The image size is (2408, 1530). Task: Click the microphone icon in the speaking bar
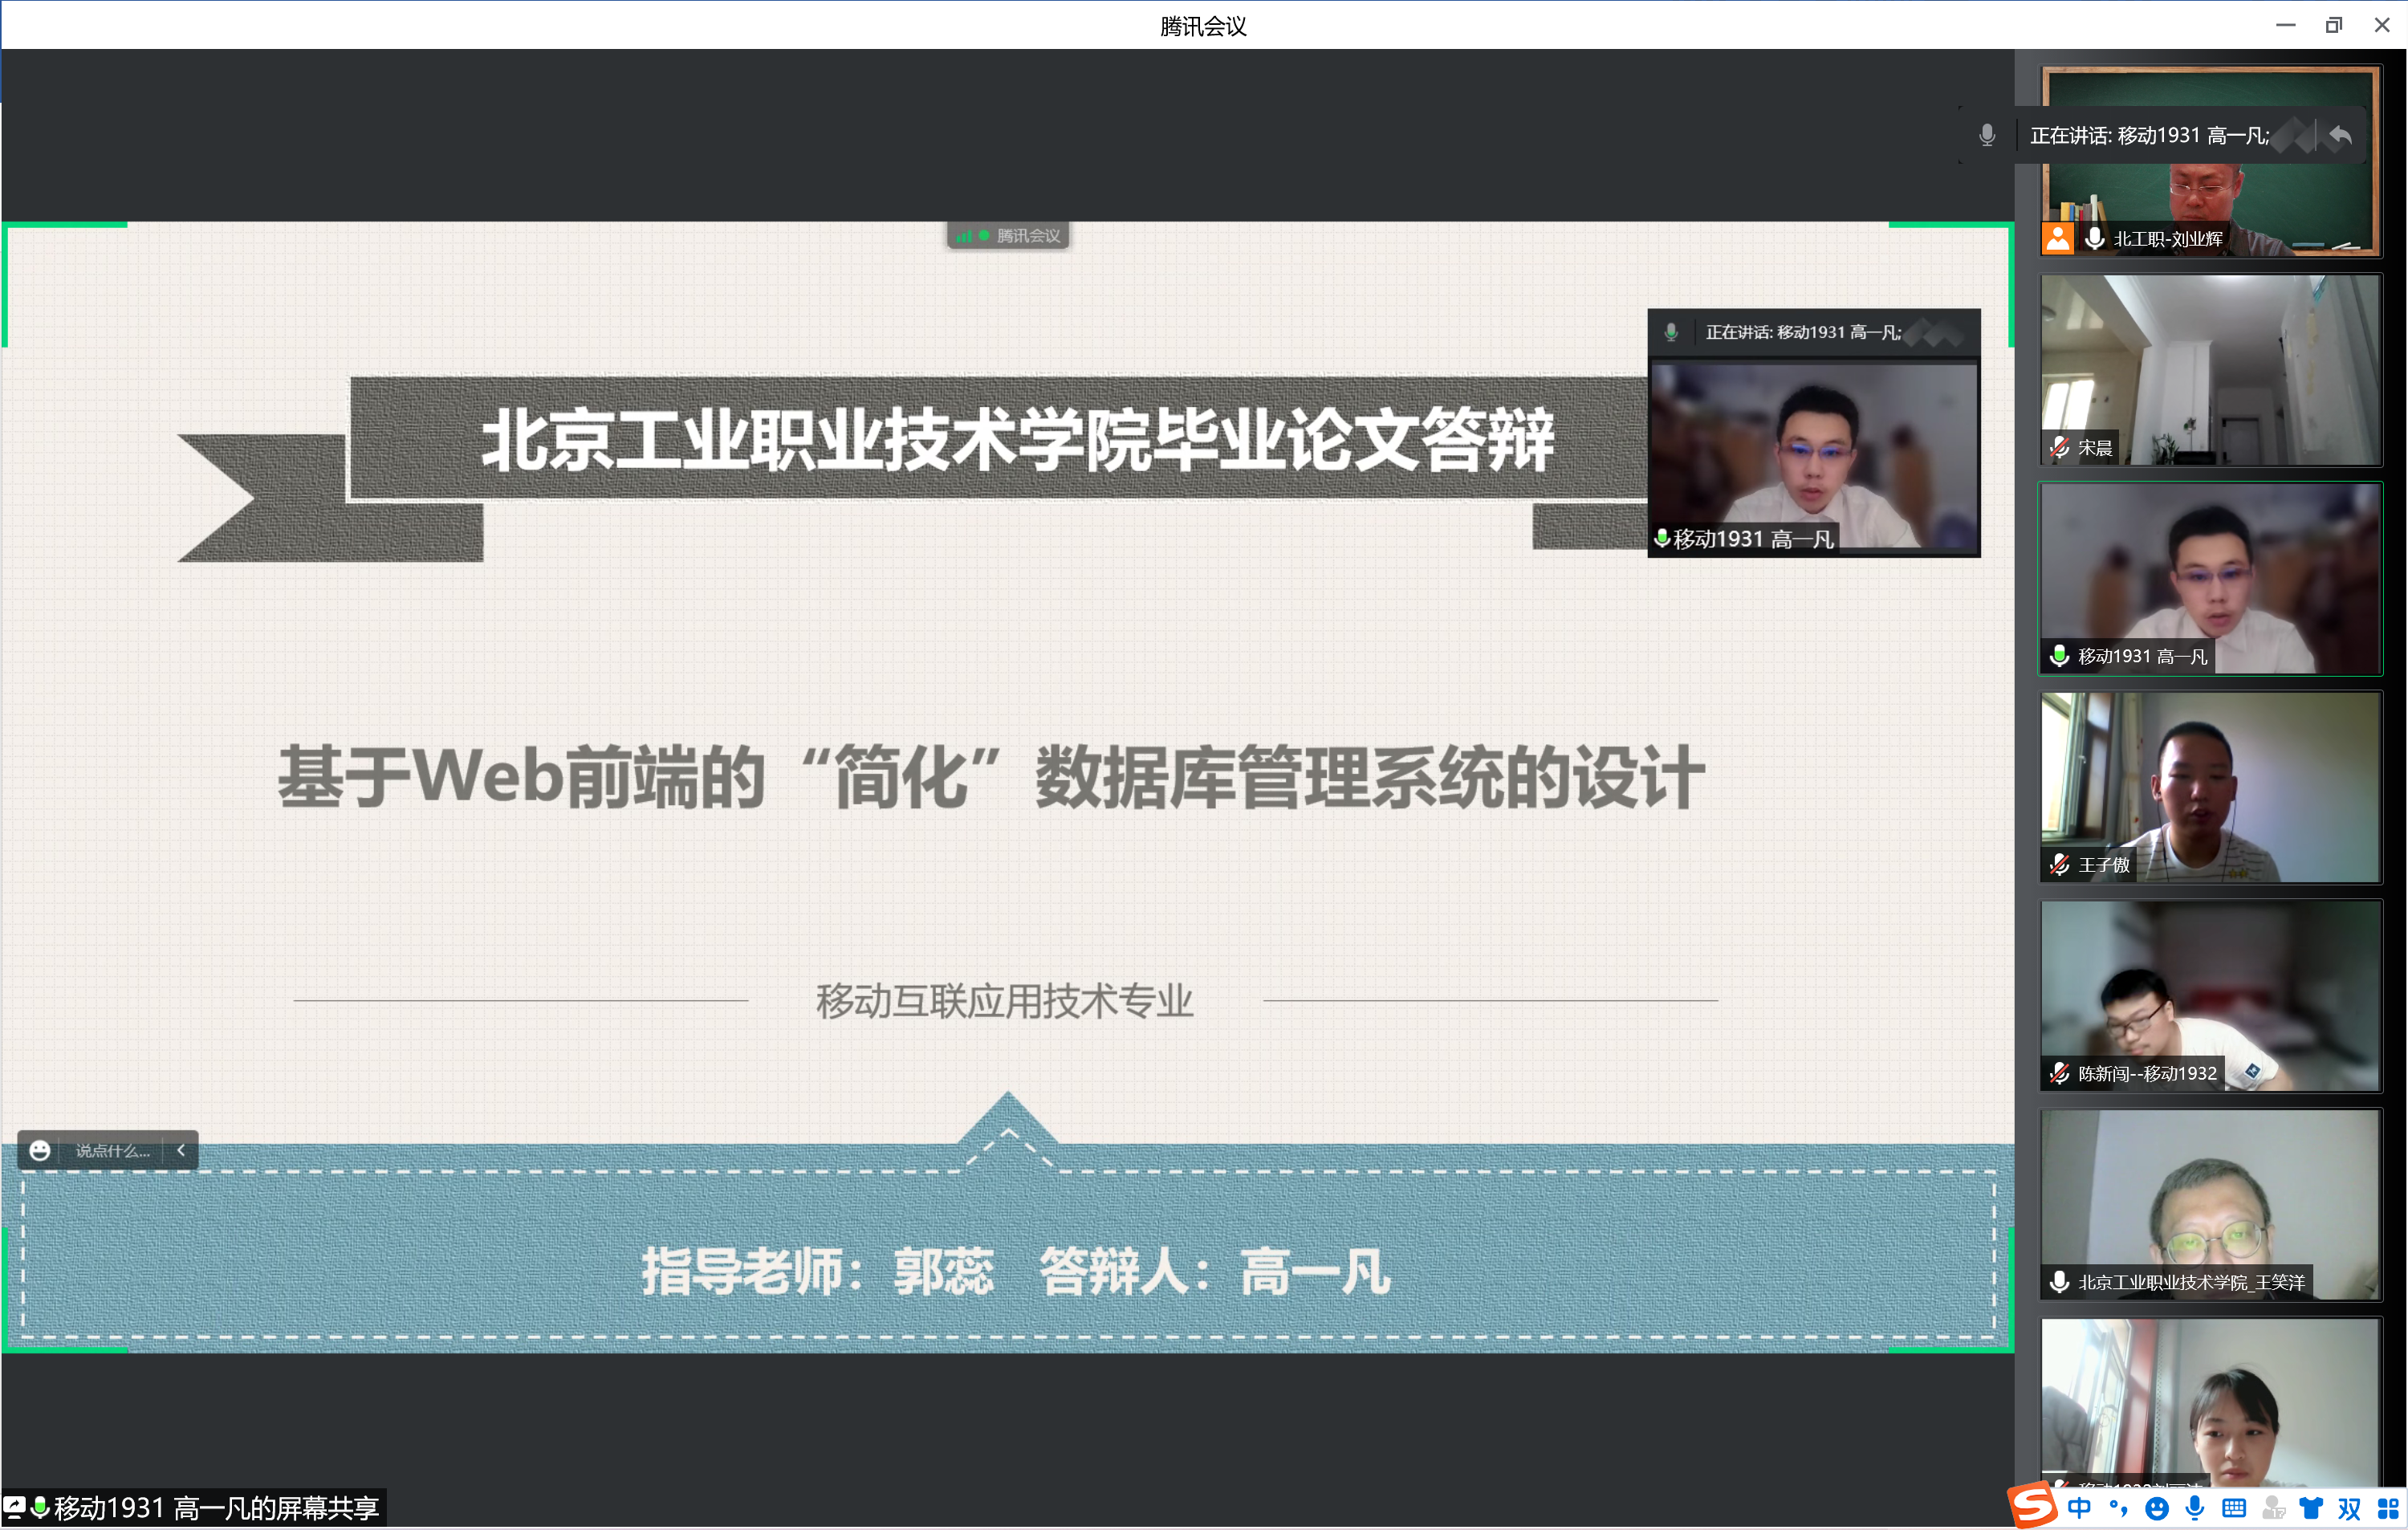pyautogui.click(x=1987, y=135)
